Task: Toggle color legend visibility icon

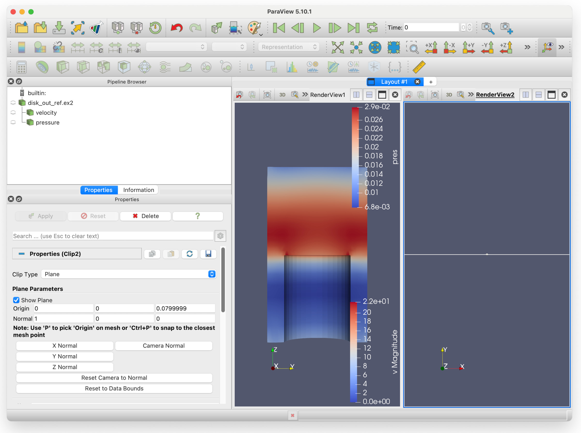Action: pos(21,47)
